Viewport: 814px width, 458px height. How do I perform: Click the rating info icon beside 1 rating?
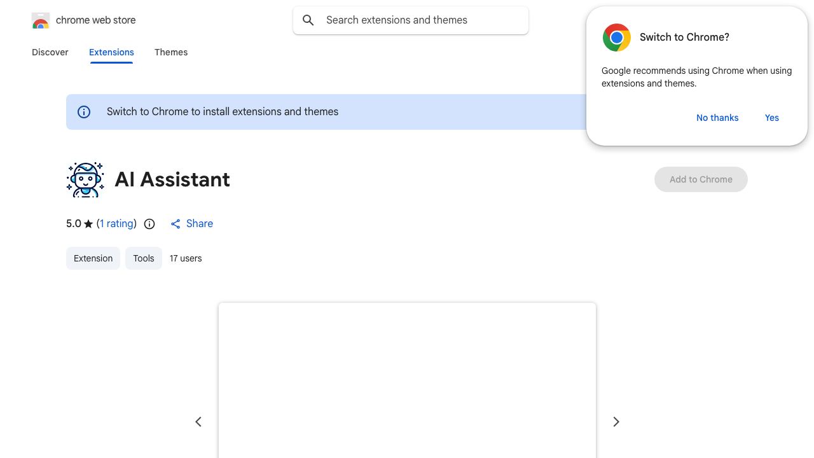(x=149, y=224)
